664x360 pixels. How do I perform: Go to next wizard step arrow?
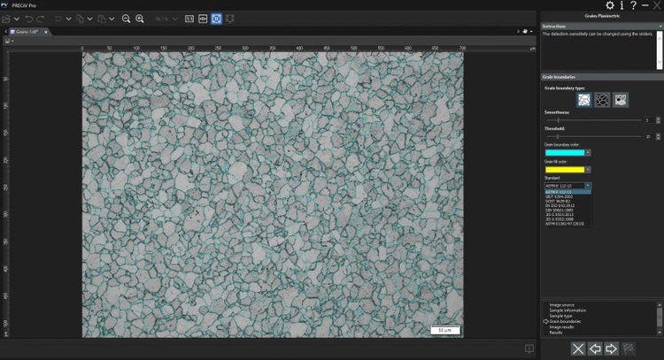613,349
